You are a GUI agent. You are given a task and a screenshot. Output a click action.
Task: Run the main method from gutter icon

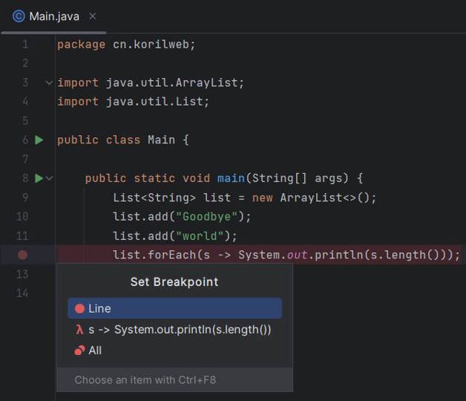pos(39,178)
